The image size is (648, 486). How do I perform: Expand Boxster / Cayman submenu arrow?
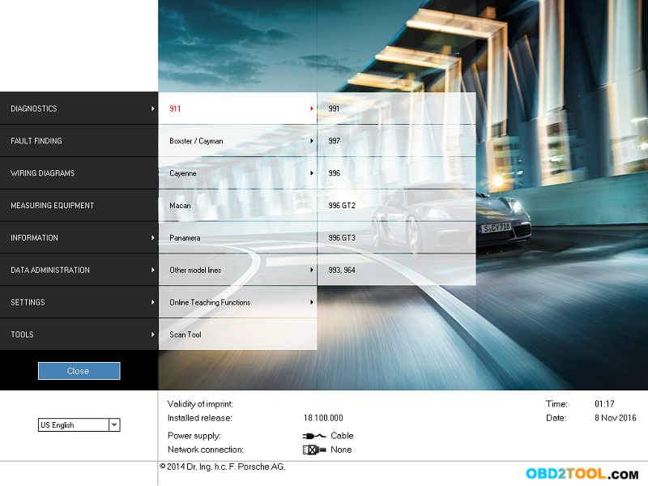312,140
